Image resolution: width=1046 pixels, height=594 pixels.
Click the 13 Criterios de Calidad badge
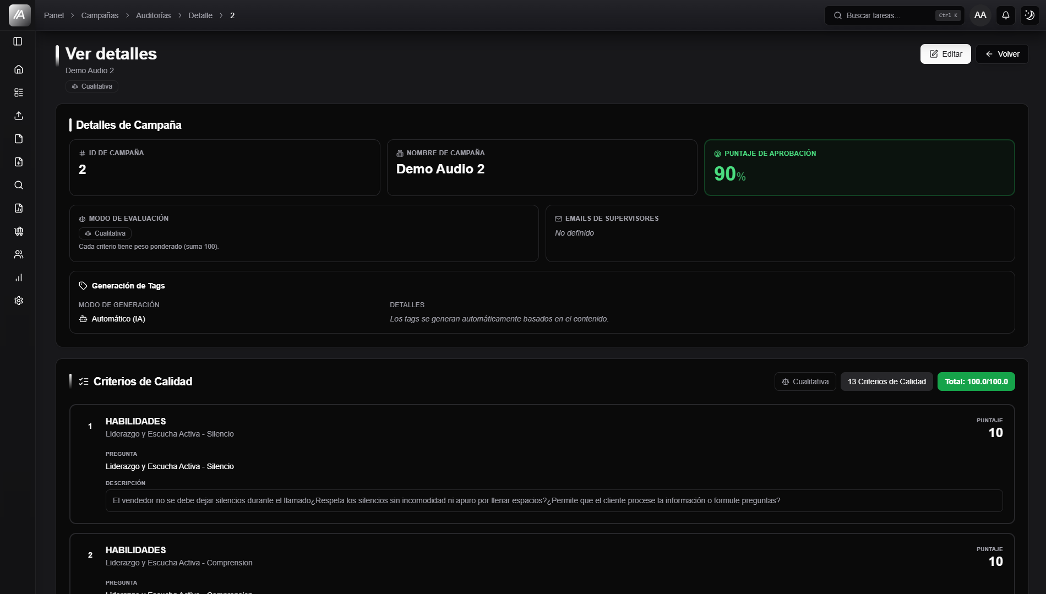pyautogui.click(x=886, y=382)
